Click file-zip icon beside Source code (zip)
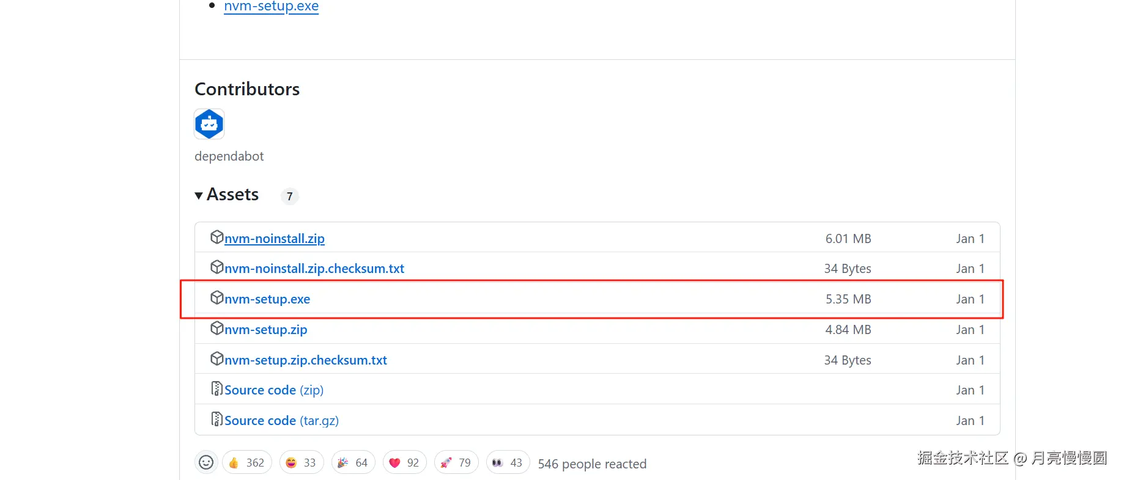This screenshot has height=480, width=1121. pyautogui.click(x=216, y=388)
